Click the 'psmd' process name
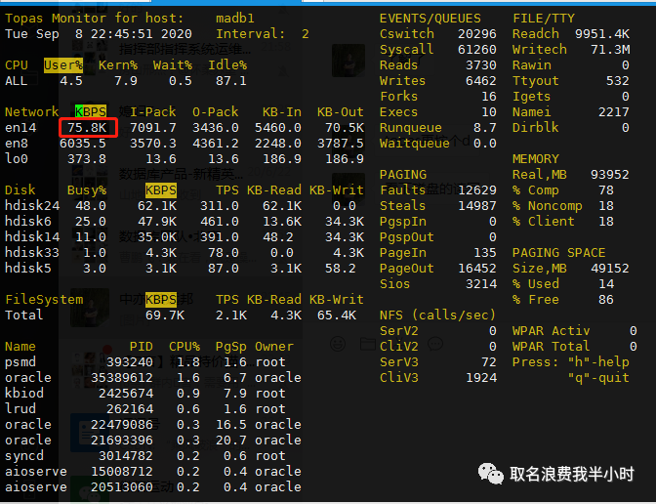Viewport: 656px width, 504px height. (x=20, y=362)
